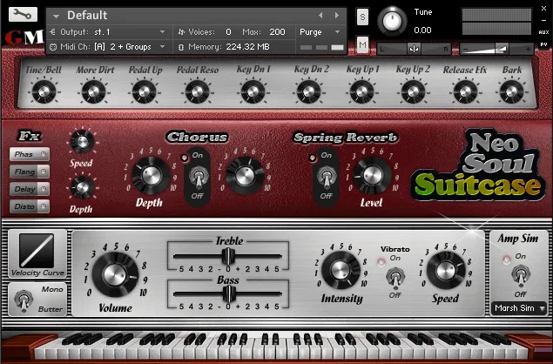Mute the instrument with M button
The image size is (553, 364).
pyautogui.click(x=362, y=44)
